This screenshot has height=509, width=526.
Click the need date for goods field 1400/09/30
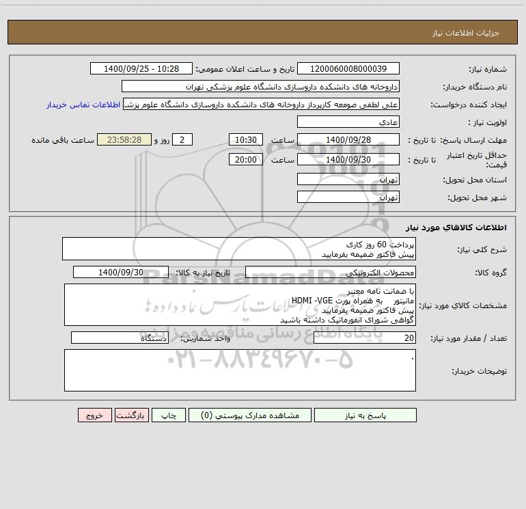click(x=121, y=272)
